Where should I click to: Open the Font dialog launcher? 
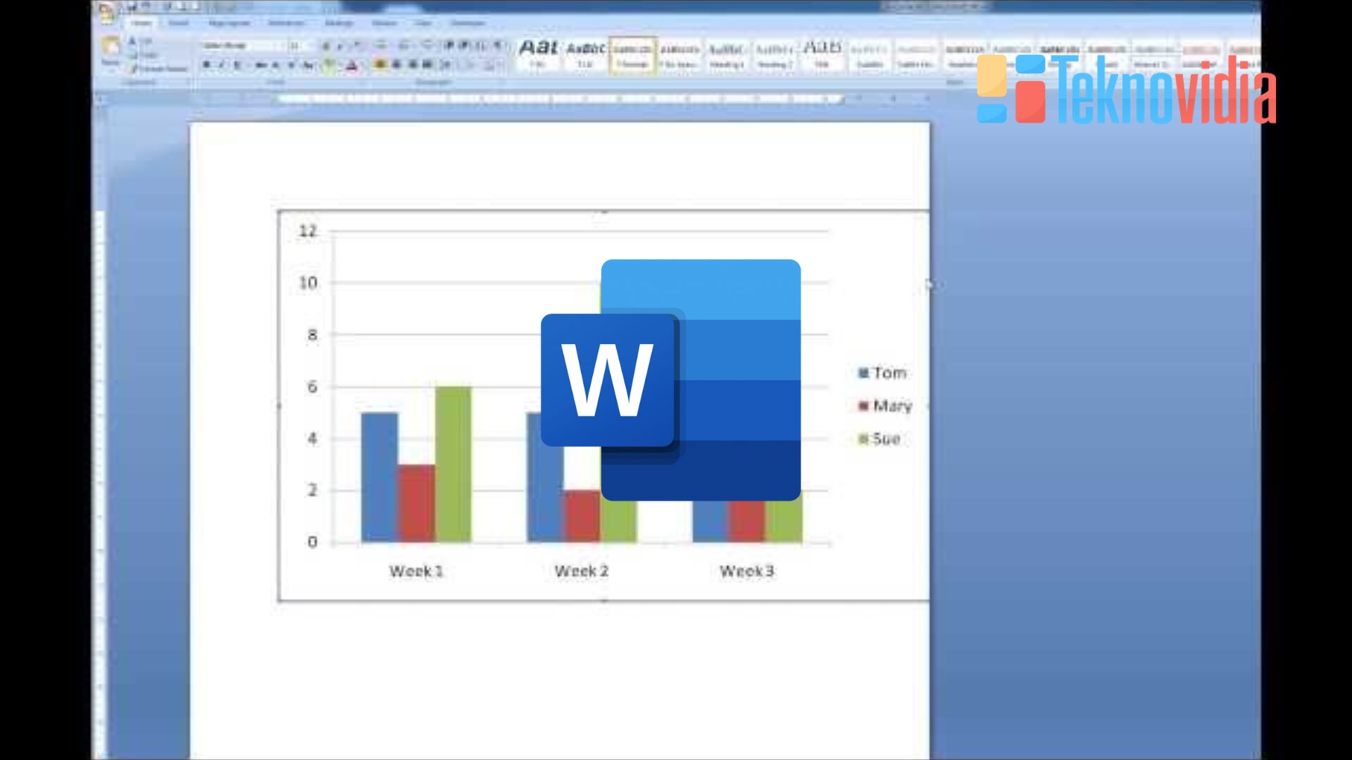point(363,82)
